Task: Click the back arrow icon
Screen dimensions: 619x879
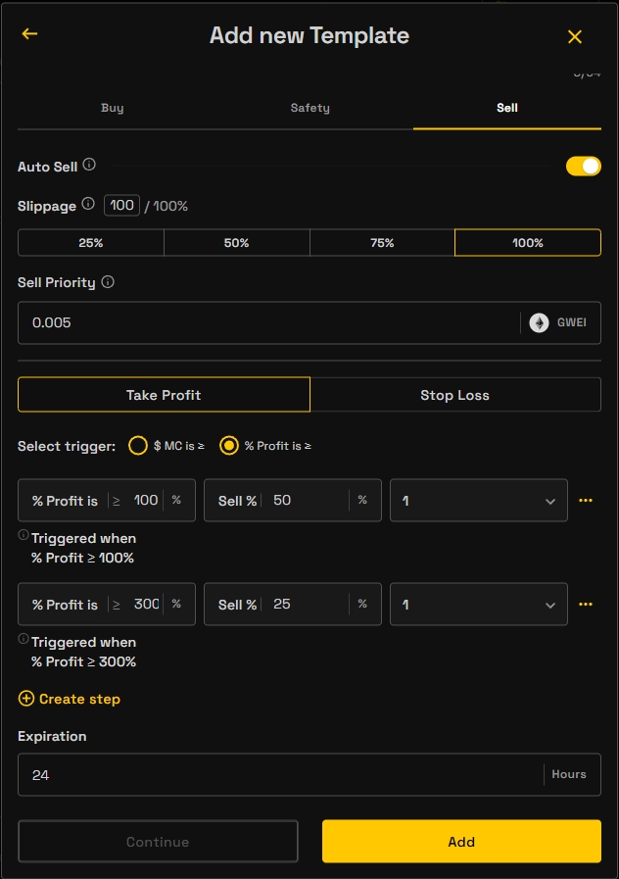Action: tap(29, 34)
